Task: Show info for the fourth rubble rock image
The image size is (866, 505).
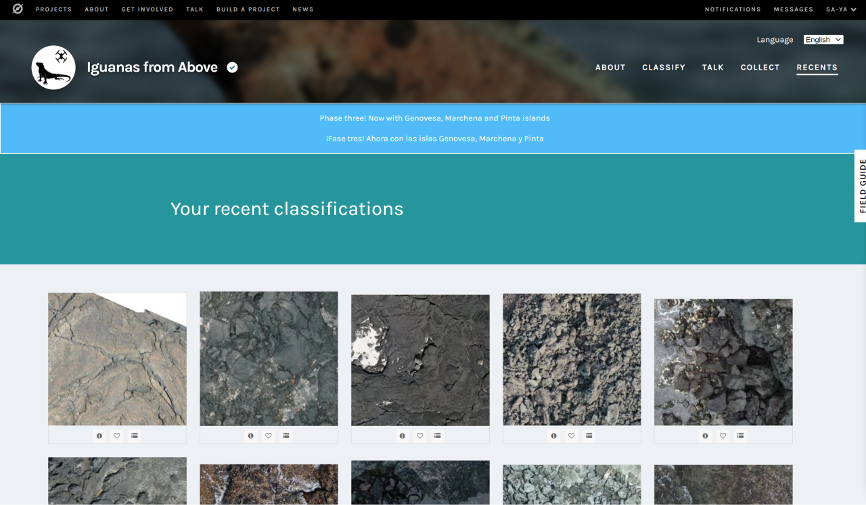Action: [554, 436]
